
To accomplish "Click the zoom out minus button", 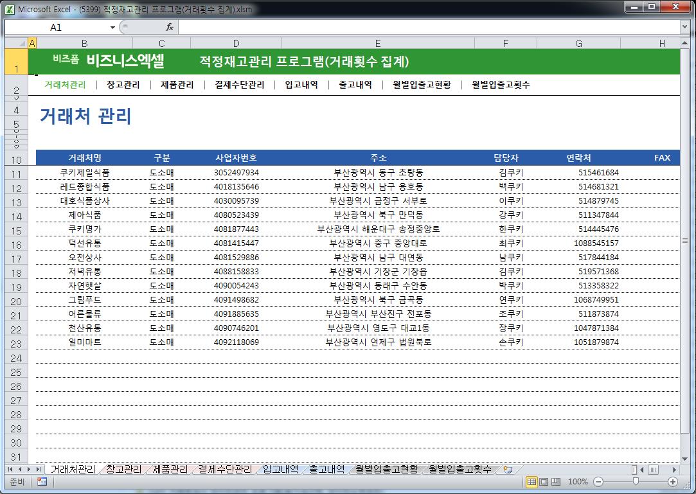I will (598, 482).
